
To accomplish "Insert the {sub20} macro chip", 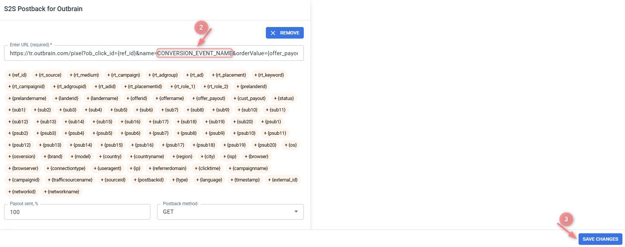I will (243, 122).
